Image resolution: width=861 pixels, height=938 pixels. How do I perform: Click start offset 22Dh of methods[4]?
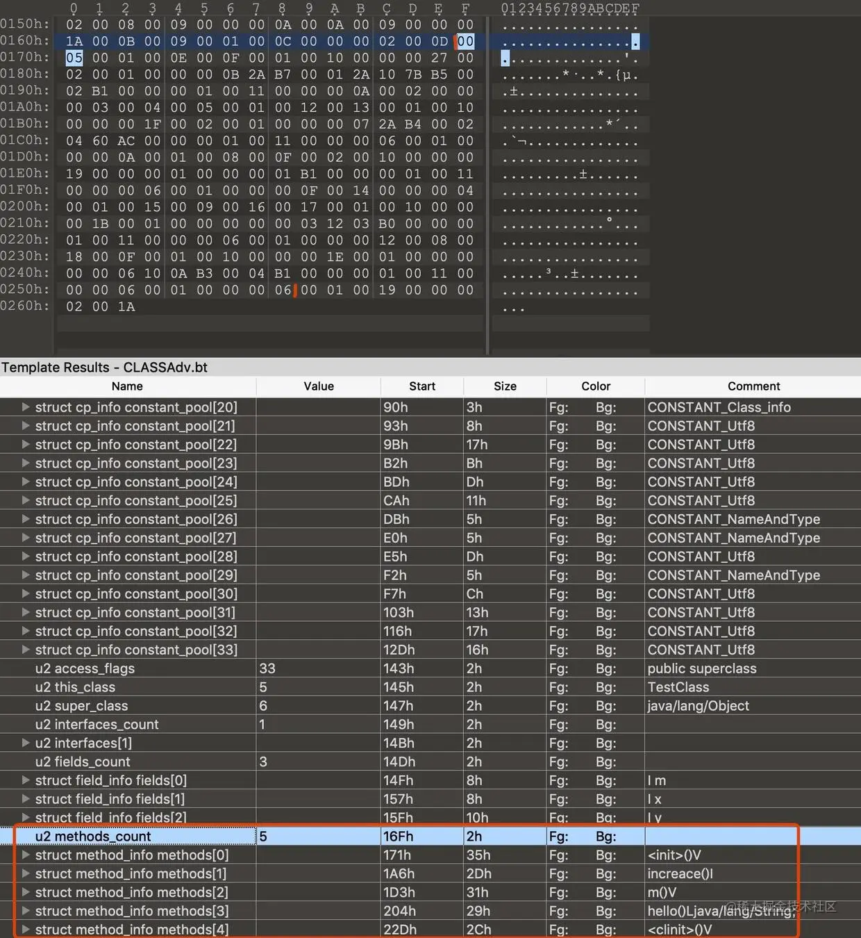[x=401, y=930]
